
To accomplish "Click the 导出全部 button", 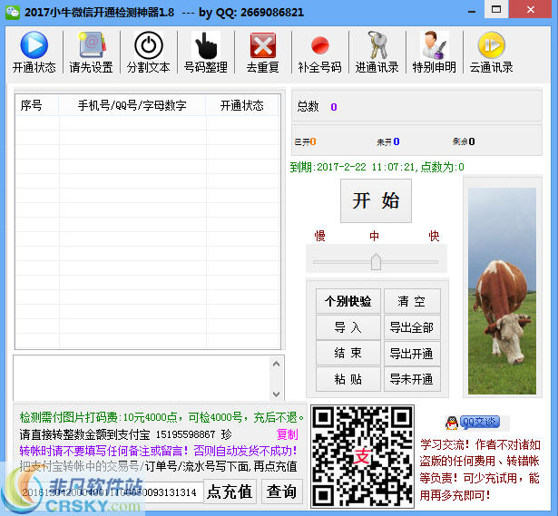I will tap(412, 327).
